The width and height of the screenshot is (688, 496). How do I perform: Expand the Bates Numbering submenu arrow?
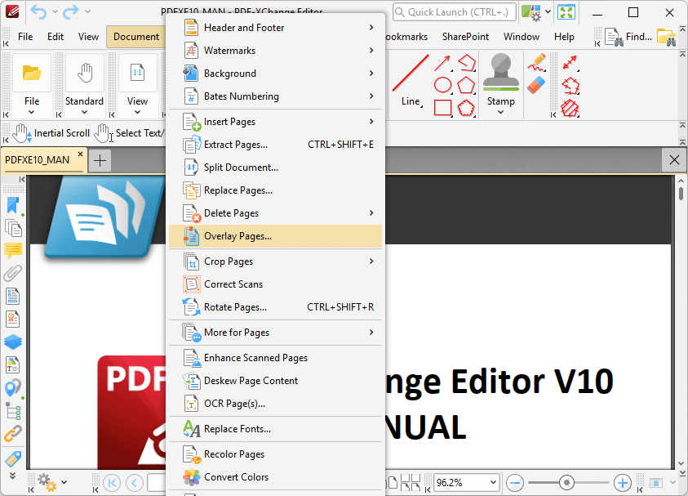click(371, 96)
